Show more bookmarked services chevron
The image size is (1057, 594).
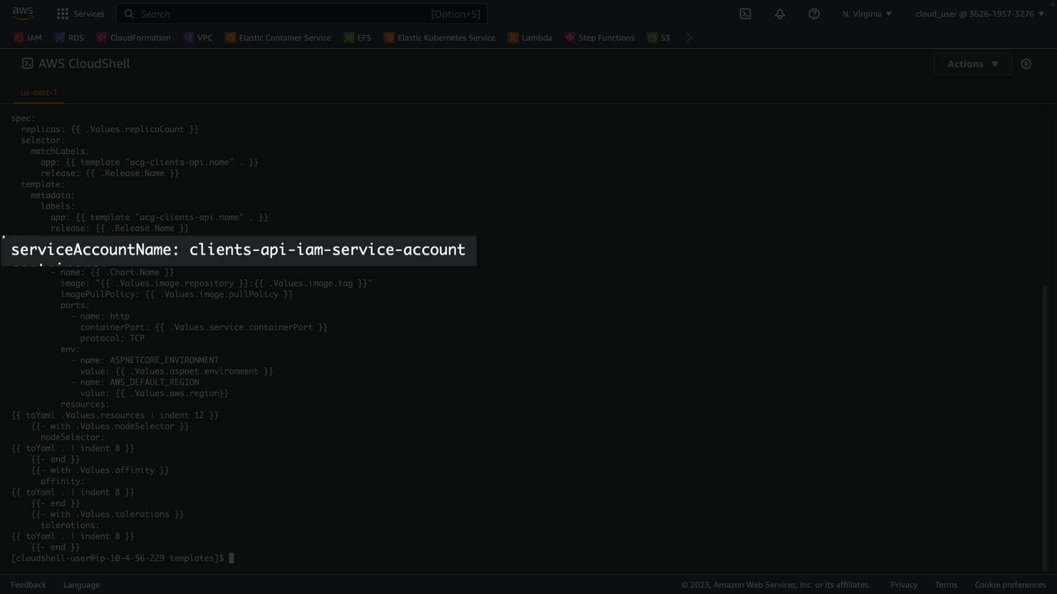689,37
